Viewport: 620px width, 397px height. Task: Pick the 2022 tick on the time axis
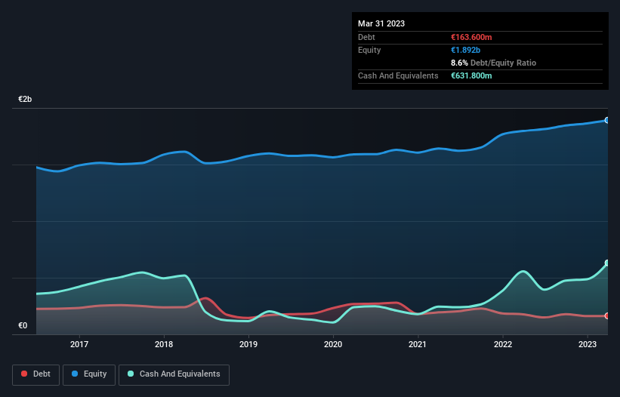pyautogui.click(x=502, y=345)
